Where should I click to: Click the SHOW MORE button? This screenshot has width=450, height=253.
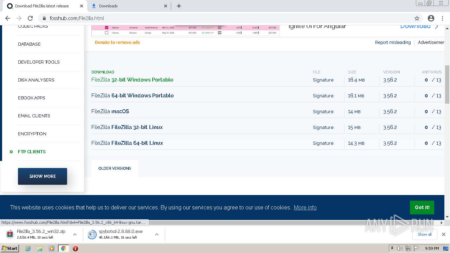(x=43, y=176)
